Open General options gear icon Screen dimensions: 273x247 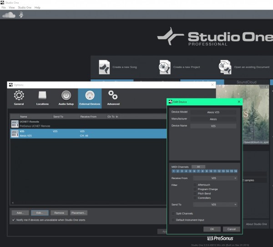(x=19, y=95)
